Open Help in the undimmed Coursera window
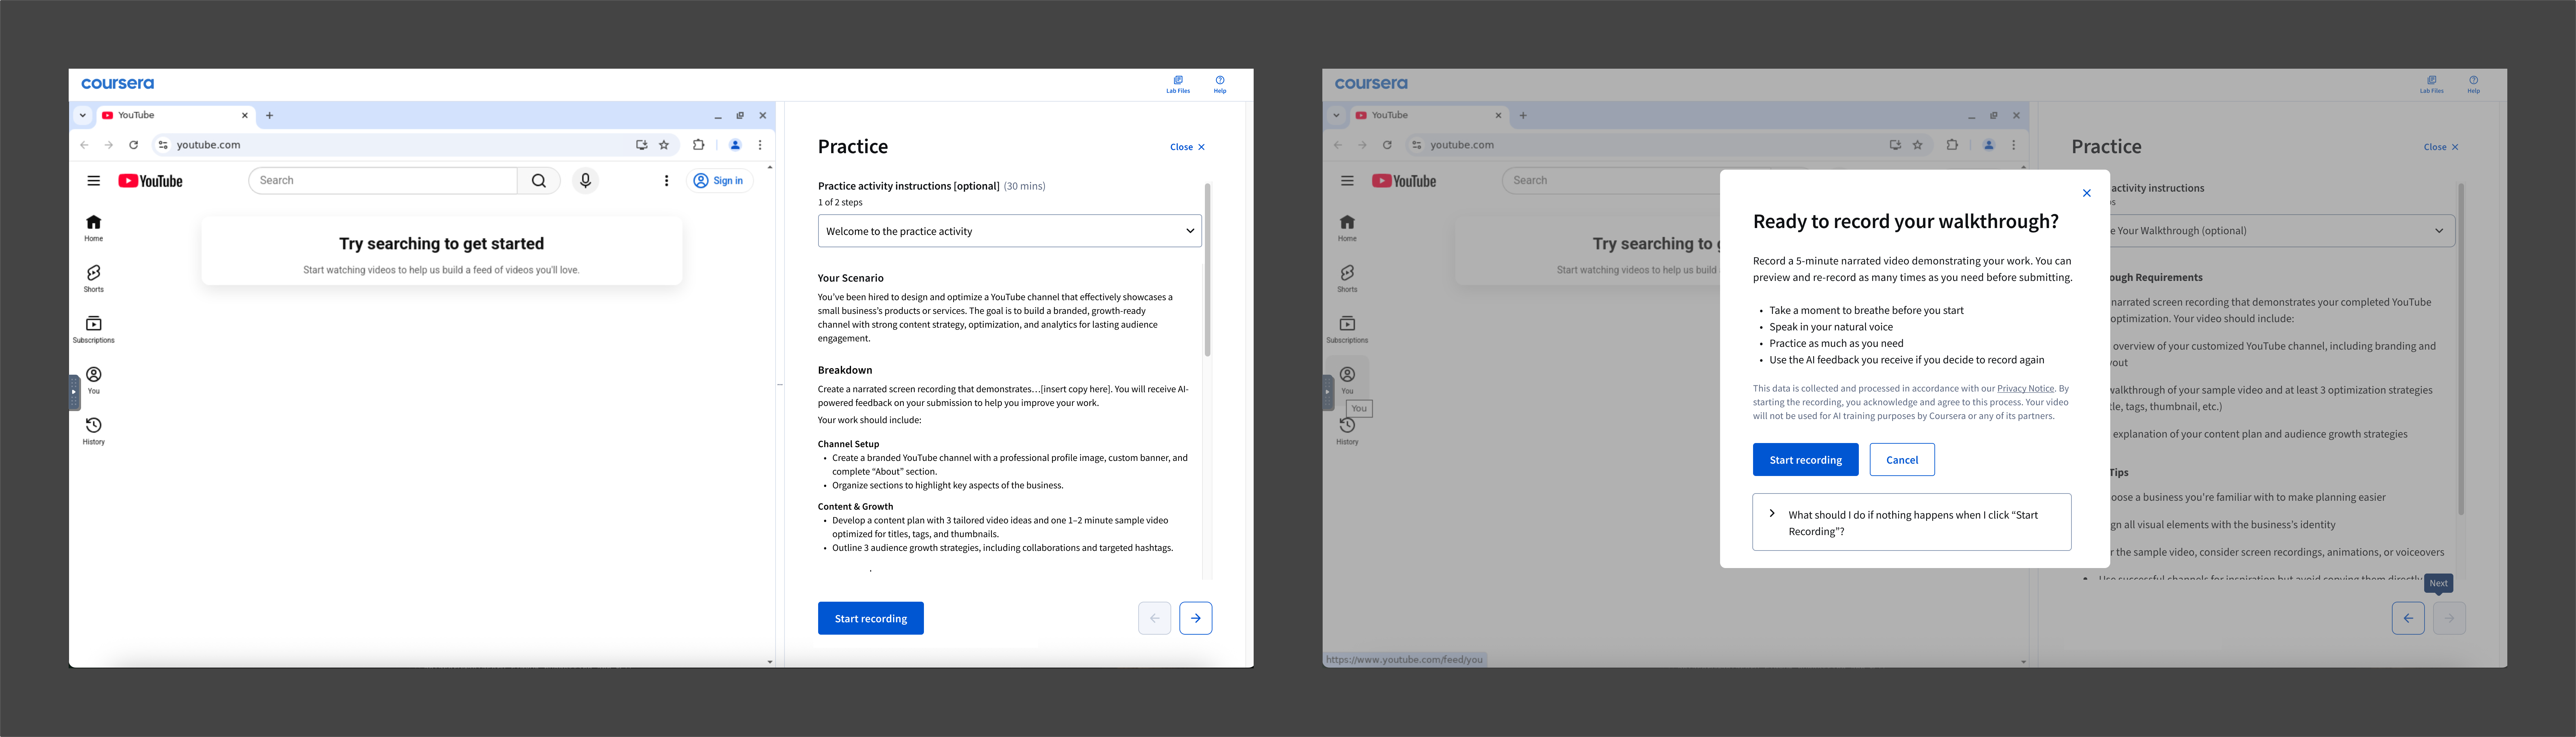Image resolution: width=2576 pixels, height=737 pixels. click(x=1220, y=84)
